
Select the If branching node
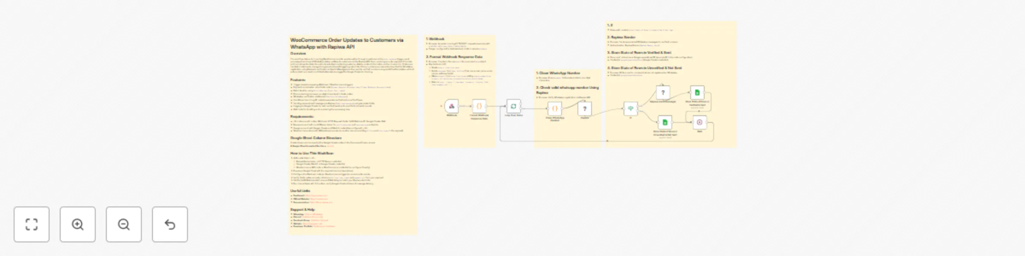[x=631, y=109]
